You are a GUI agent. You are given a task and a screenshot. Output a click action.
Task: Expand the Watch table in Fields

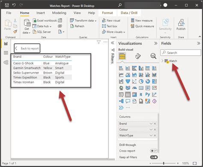coord(162,61)
